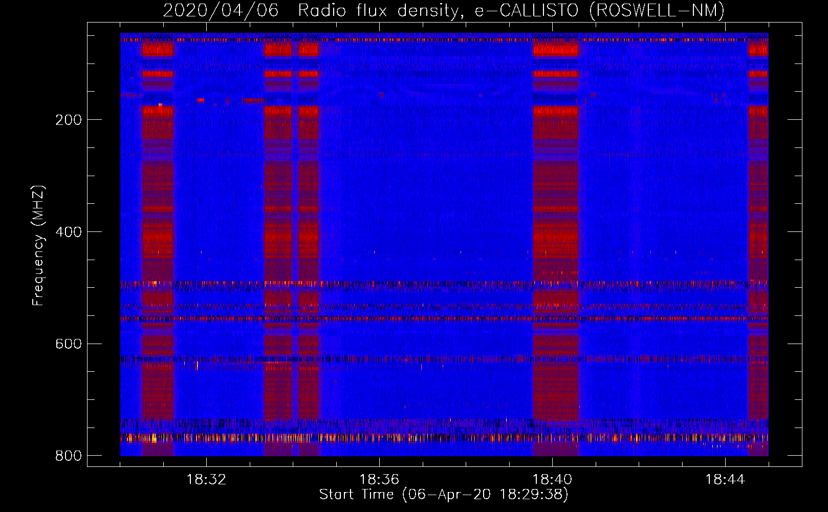The image size is (828, 512).
Task: Click the 18:36 time tick label
Action: pyautogui.click(x=379, y=480)
